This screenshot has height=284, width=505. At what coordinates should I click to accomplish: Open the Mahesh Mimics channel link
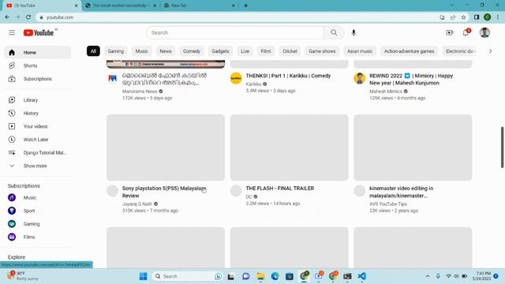386,92
